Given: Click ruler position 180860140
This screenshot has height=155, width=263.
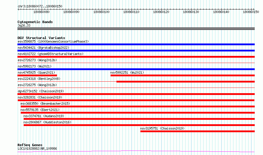Looking at the screenshot, I should (221, 12).
